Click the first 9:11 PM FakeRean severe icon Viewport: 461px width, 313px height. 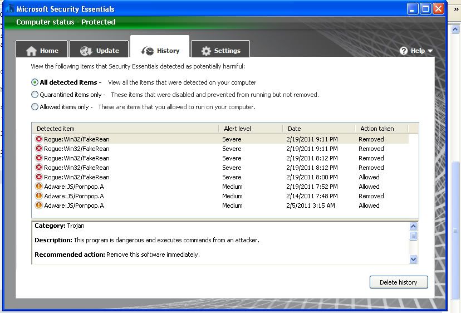(x=39, y=139)
